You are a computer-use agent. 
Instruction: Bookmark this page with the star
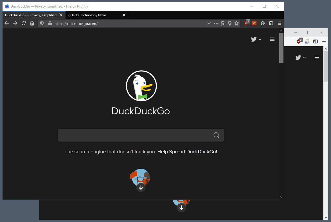pyautogui.click(x=237, y=23)
